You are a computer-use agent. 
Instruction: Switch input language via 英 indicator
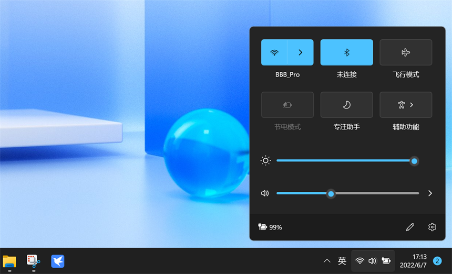[342, 260]
